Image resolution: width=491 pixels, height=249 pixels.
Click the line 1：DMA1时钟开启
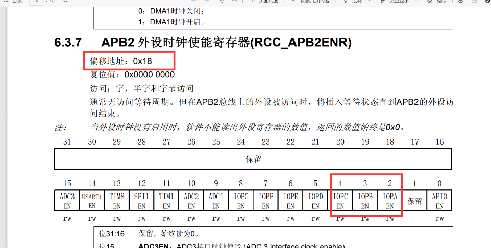[x=171, y=22]
